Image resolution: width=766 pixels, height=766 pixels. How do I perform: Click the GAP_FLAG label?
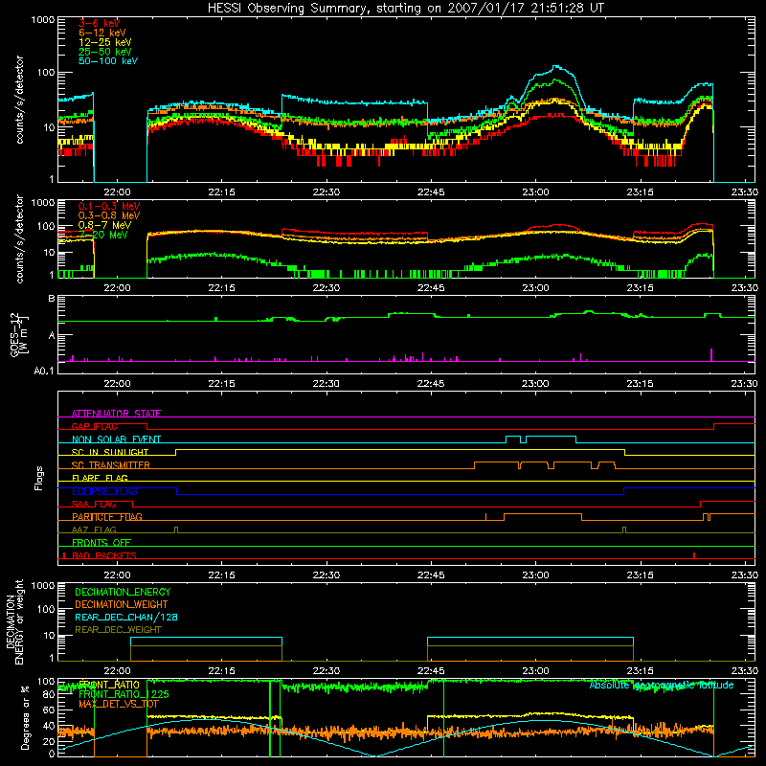pyautogui.click(x=94, y=426)
